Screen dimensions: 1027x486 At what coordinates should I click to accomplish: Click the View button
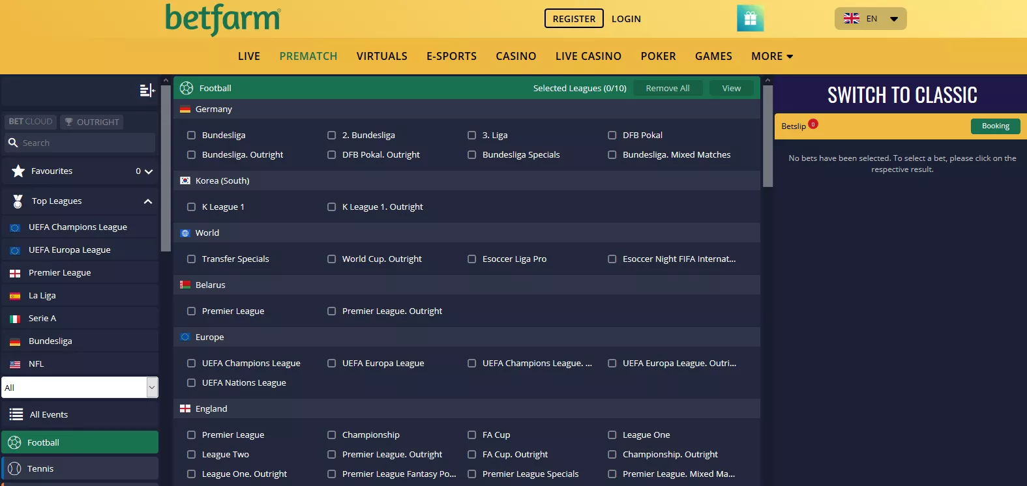tap(731, 88)
